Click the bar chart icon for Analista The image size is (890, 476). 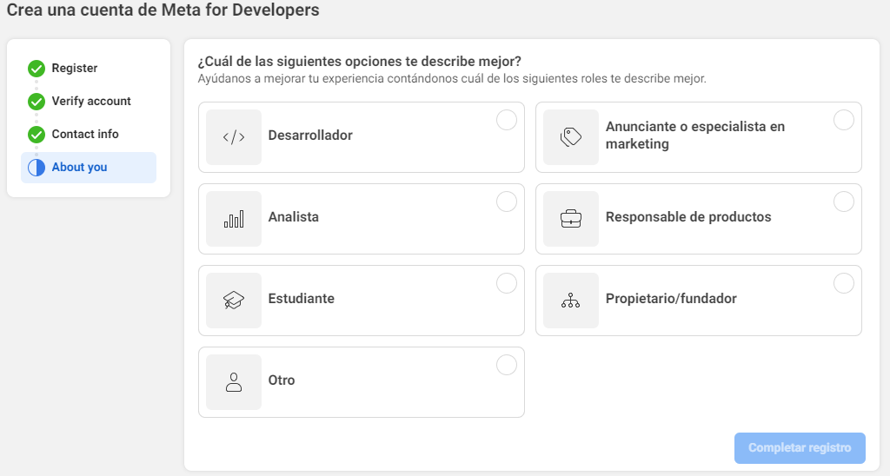234,218
